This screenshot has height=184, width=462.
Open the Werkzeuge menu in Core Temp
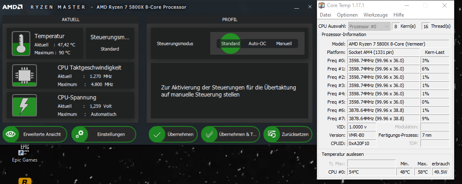[x=376, y=15]
